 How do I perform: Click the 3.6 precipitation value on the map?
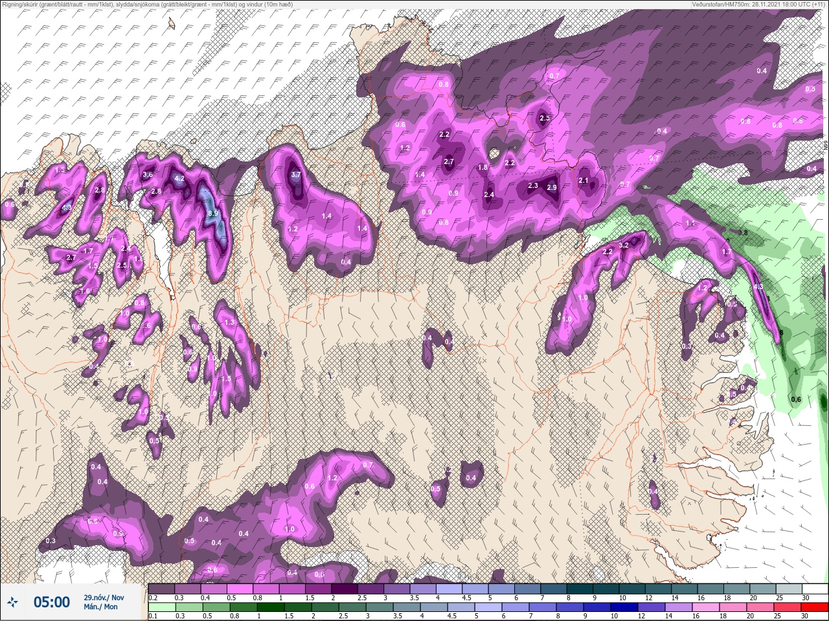[148, 174]
